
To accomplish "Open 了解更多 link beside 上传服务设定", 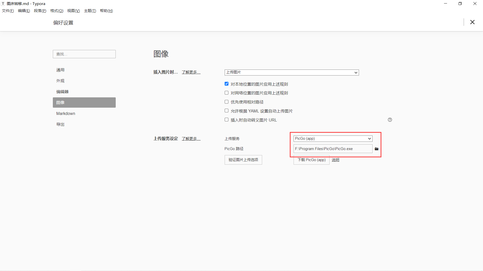I will pos(191,139).
